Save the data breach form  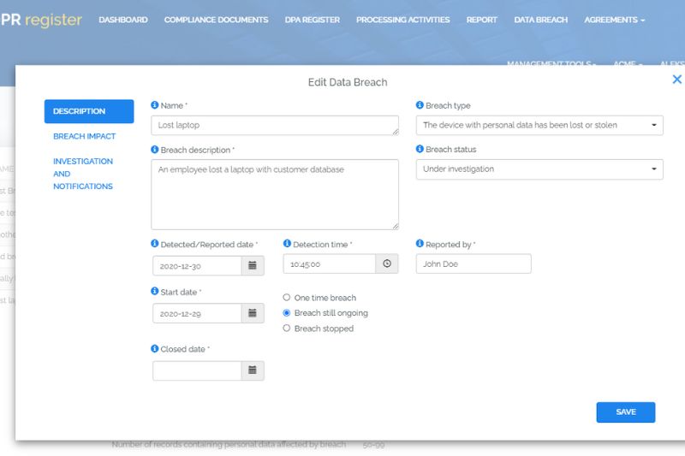click(x=626, y=412)
